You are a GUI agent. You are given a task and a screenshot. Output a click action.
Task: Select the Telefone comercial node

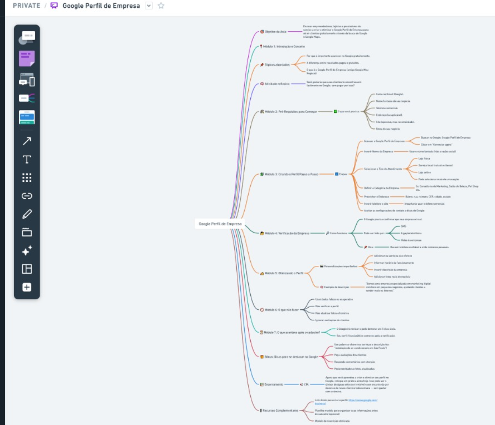coord(387,108)
